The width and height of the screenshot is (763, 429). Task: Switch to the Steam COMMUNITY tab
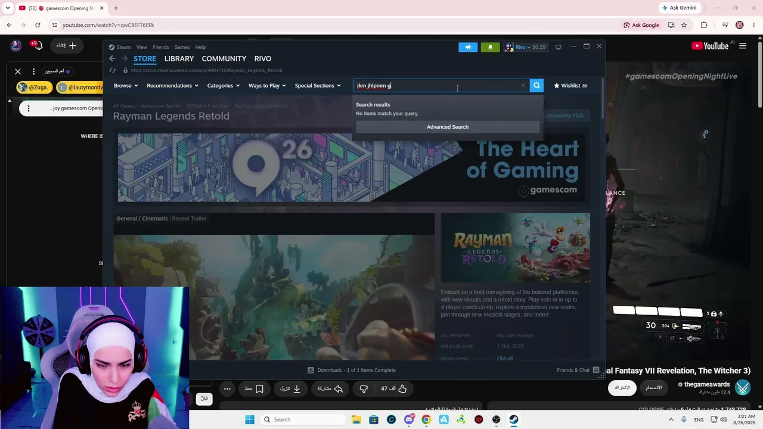tap(224, 58)
